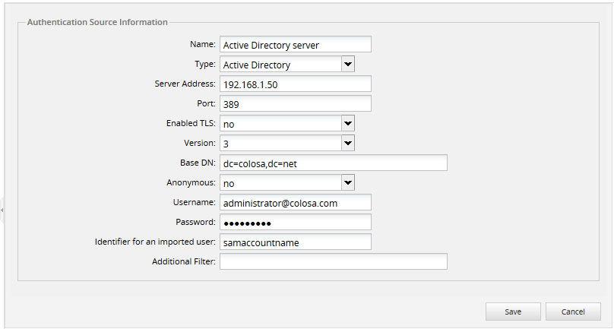Viewport: 614px width, 329px height.
Task: Click the Authentication Source Information legend
Action: (97, 22)
